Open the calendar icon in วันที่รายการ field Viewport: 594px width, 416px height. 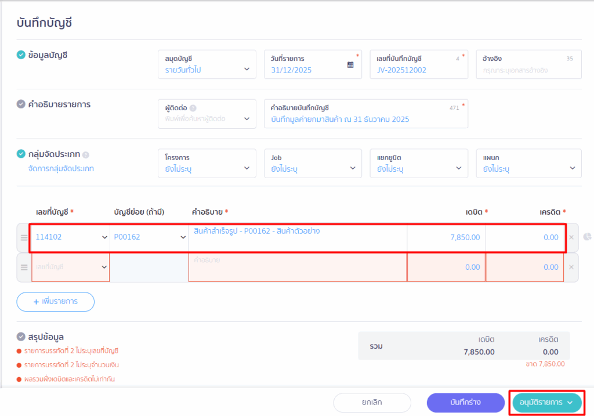[350, 65]
